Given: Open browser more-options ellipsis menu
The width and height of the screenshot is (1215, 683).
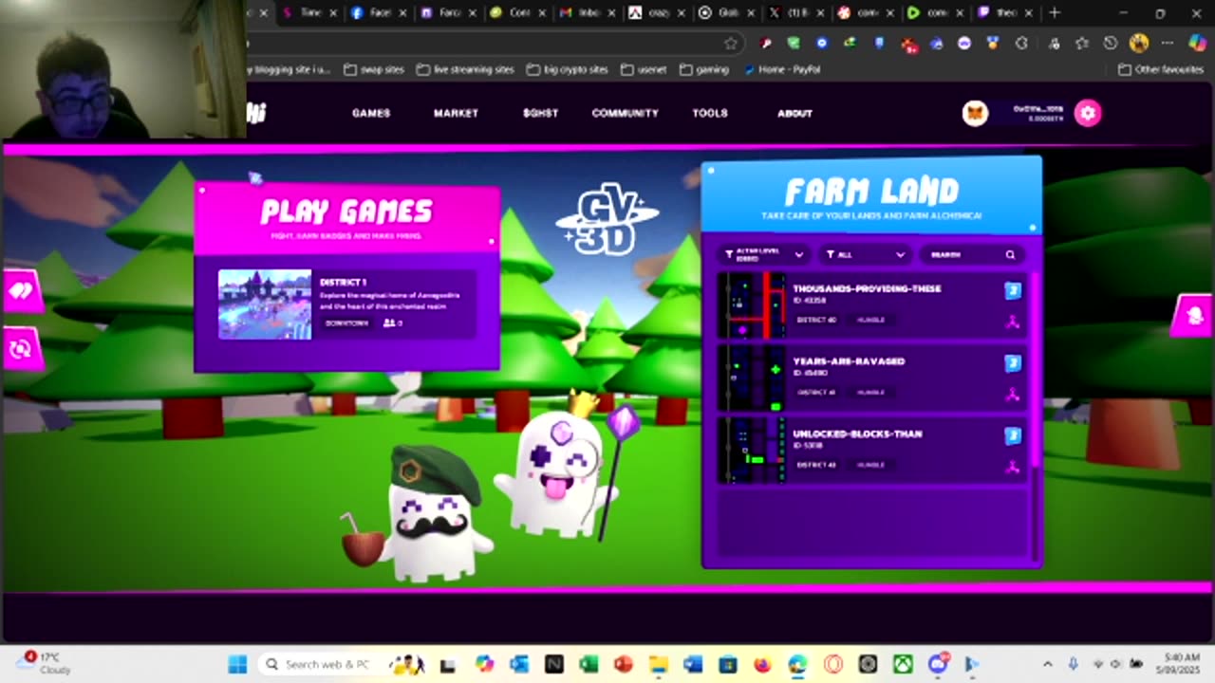Looking at the screenshot, I should 1168,43.
